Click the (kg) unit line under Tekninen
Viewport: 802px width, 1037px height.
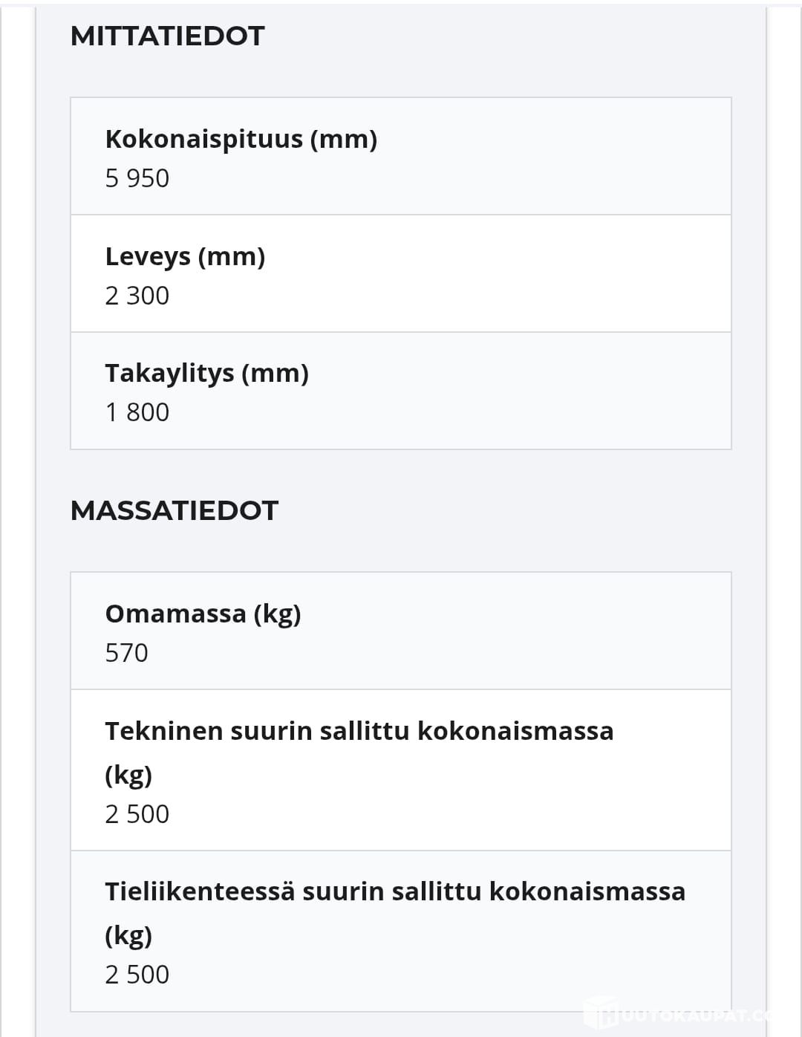pos(128,775)
